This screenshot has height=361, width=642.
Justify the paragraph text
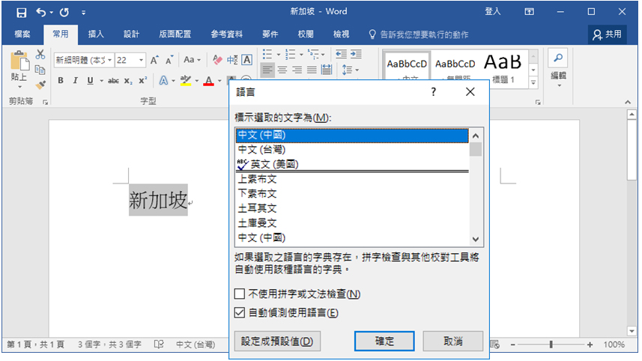tap(312, 70)
